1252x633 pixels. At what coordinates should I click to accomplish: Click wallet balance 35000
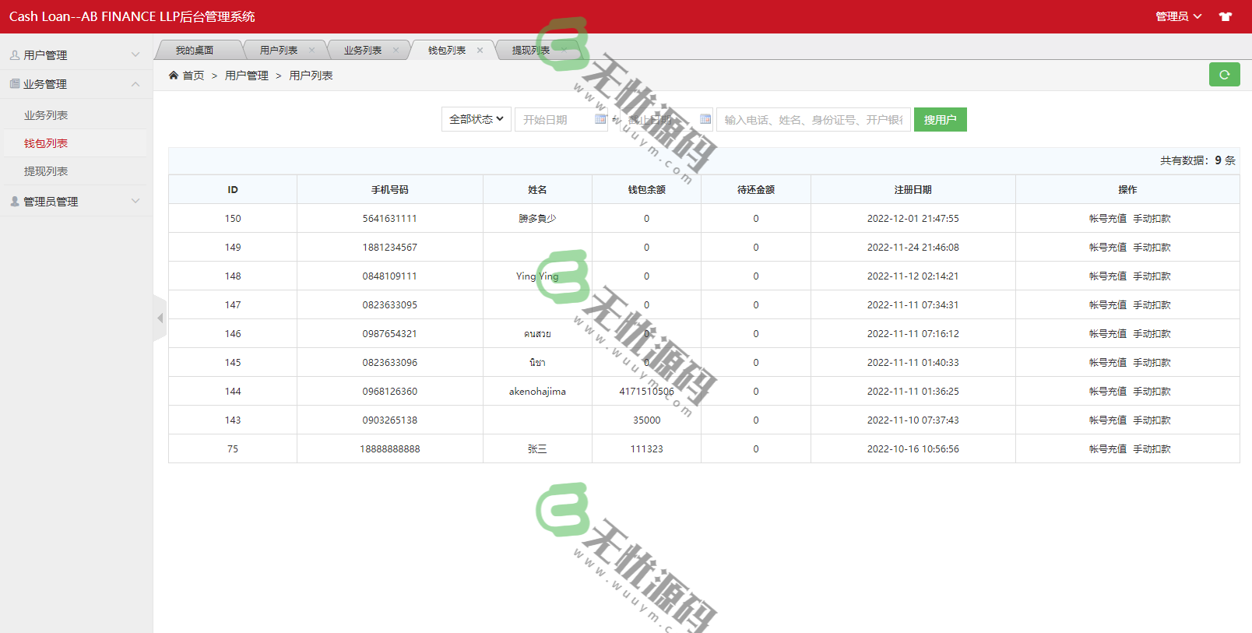pyautogui.click(x=647, y=420)
